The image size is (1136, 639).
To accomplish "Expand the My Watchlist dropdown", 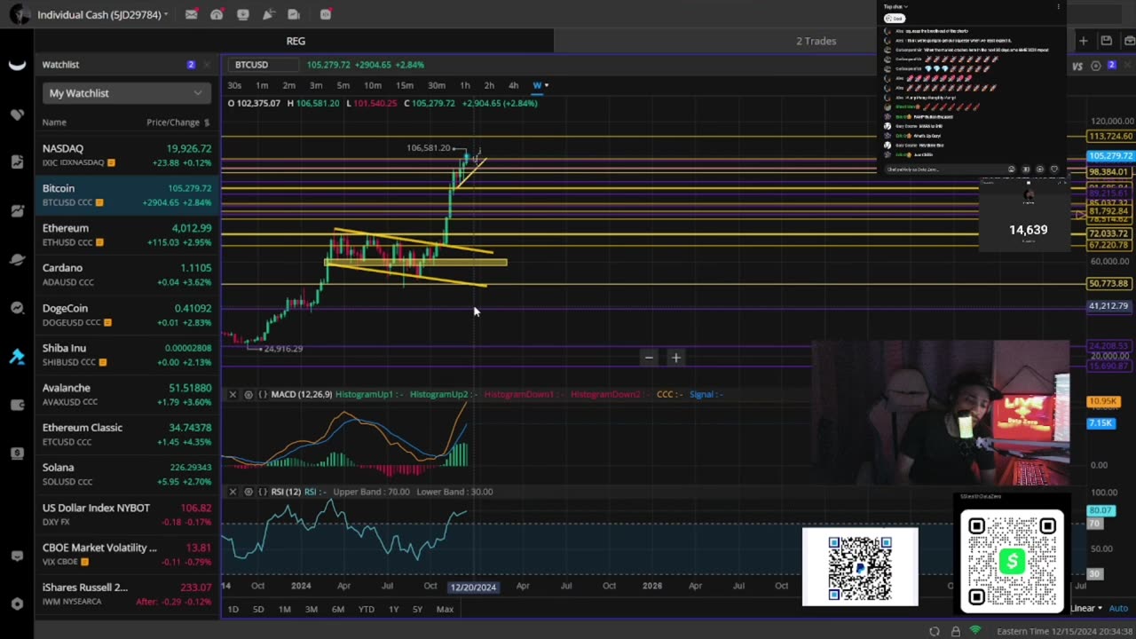I will coord(126,93).
